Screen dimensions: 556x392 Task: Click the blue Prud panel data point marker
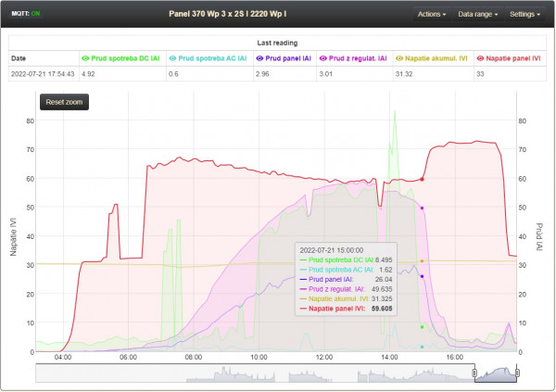[422, 276]
